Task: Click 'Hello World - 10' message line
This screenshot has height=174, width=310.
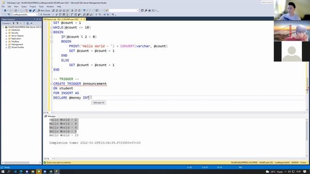Action: (x=64, y=135)
